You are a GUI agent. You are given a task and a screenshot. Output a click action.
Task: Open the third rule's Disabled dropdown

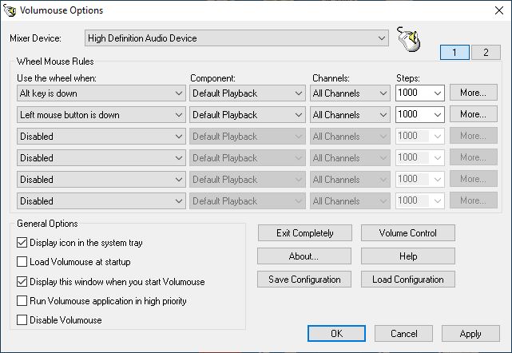coord(101,137)
